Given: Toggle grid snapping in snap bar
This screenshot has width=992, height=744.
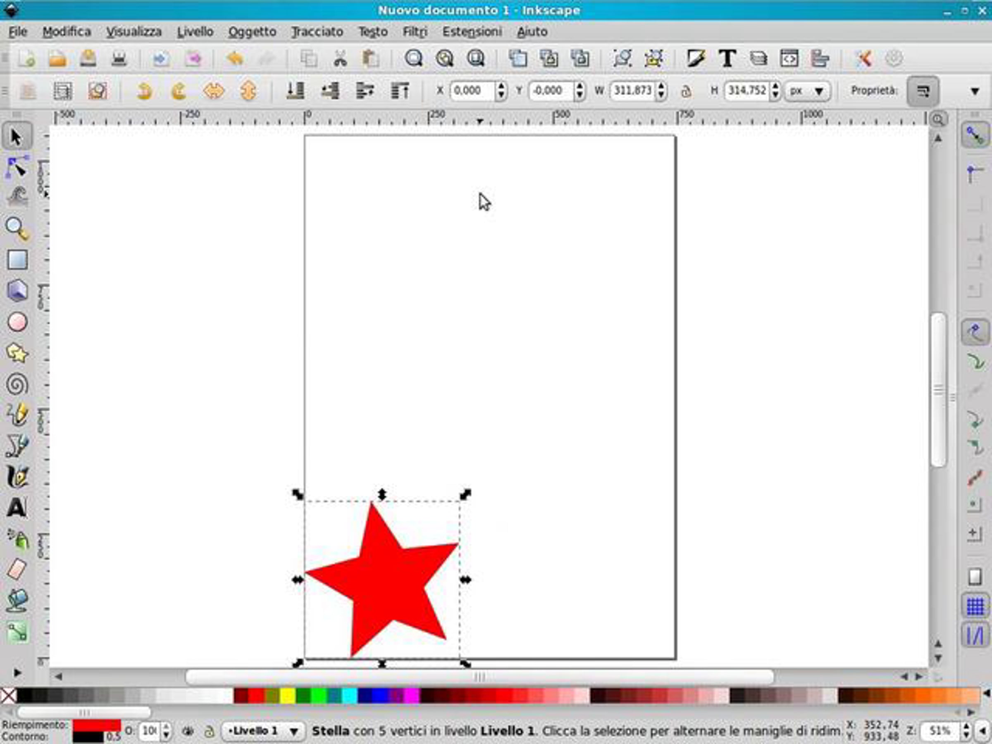Looking at the screenshot, I should (x=975, y=606).
